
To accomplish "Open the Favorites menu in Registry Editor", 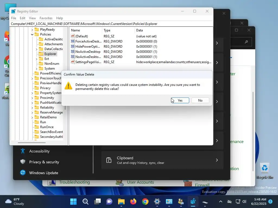I will pos(46,18).
